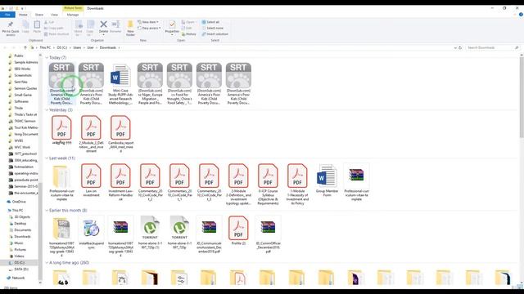Select the Group Member Form Word document
Image resolution: width=524 pixels, height=294 pixels.
point(327,180)
